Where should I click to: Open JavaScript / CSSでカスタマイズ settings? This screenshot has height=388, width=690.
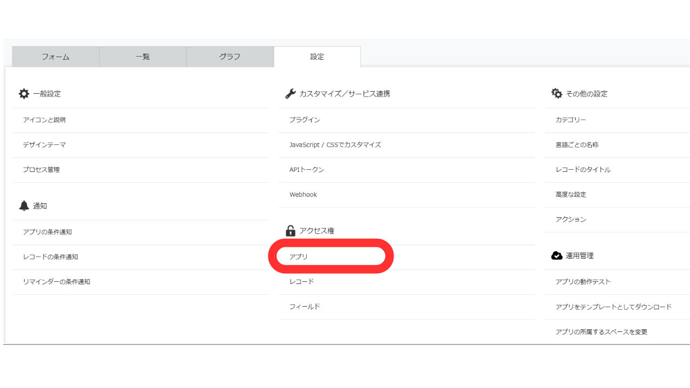334,144
